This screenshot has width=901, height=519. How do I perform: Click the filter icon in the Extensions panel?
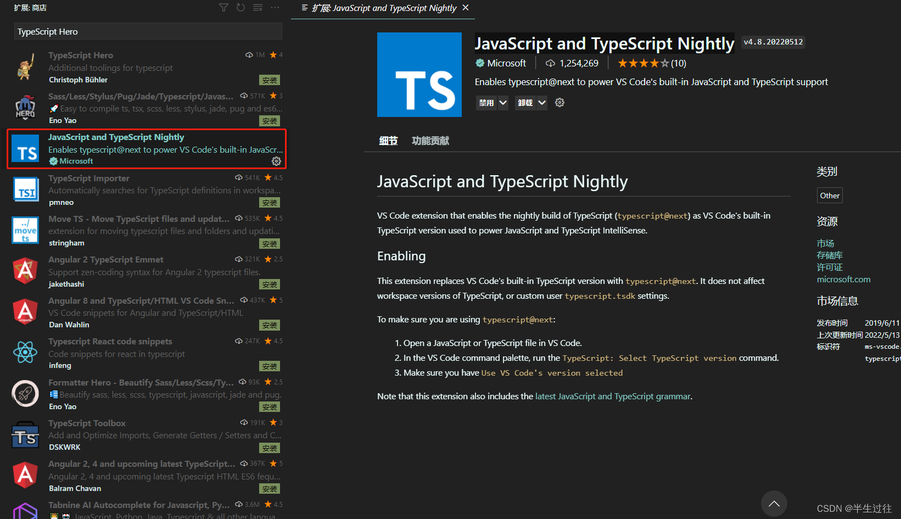223,8
